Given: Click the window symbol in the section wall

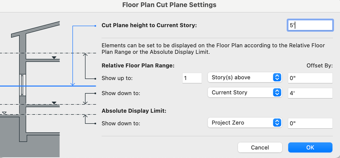Looking at the screenshot, I should (x=22, y=85).
